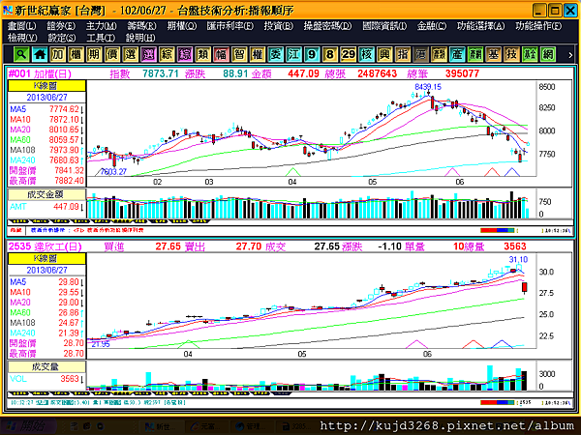Click the K線圖 header in the 2535 stock panel

coord(46,258)
